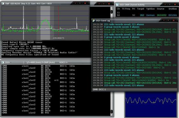Click the VOICE >> label in DSD+ title

pos(63,63)
